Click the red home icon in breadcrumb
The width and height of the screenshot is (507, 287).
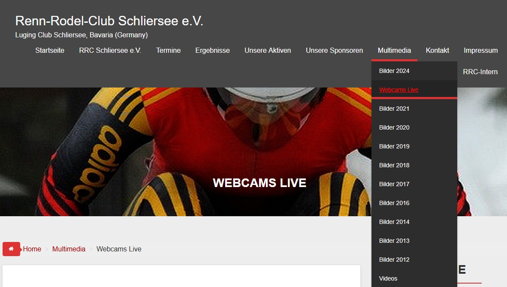11,249
